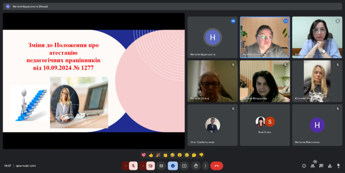Click the 14:37 clock text
Image resolution: width=345 pixels, height=173 pixels.
pos(8,166)
